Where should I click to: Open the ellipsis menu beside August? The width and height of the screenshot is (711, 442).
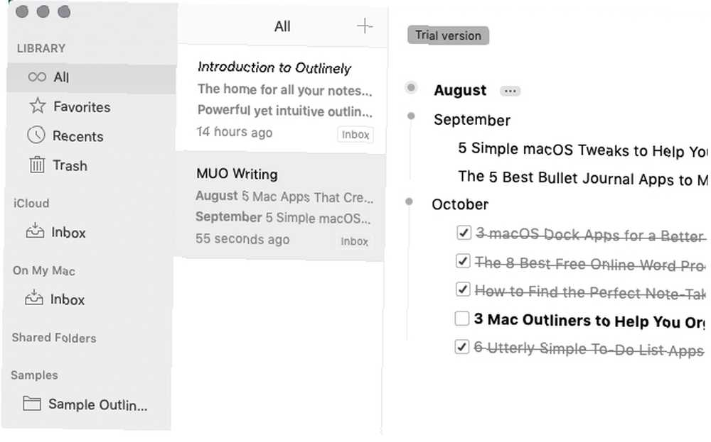pyautogui.click(x=510, y=92)
